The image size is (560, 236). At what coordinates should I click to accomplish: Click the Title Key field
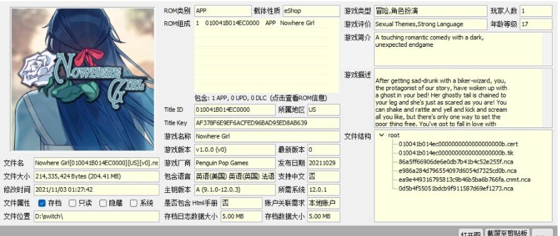pyautogui.click(x=267, y=123)
